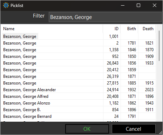Click the resize grip in the window corner
163x135 pixels.
coord(161,133)
